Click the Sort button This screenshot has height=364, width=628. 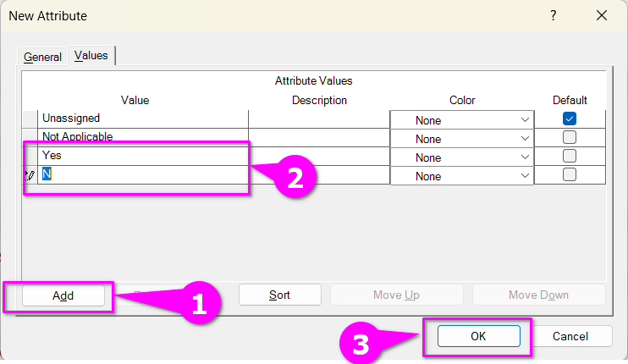coord(279,295)
